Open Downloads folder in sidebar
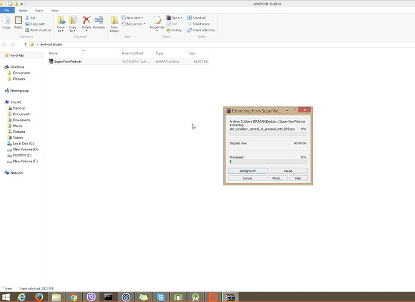415x302 pixels. click(x=21, y=120)
